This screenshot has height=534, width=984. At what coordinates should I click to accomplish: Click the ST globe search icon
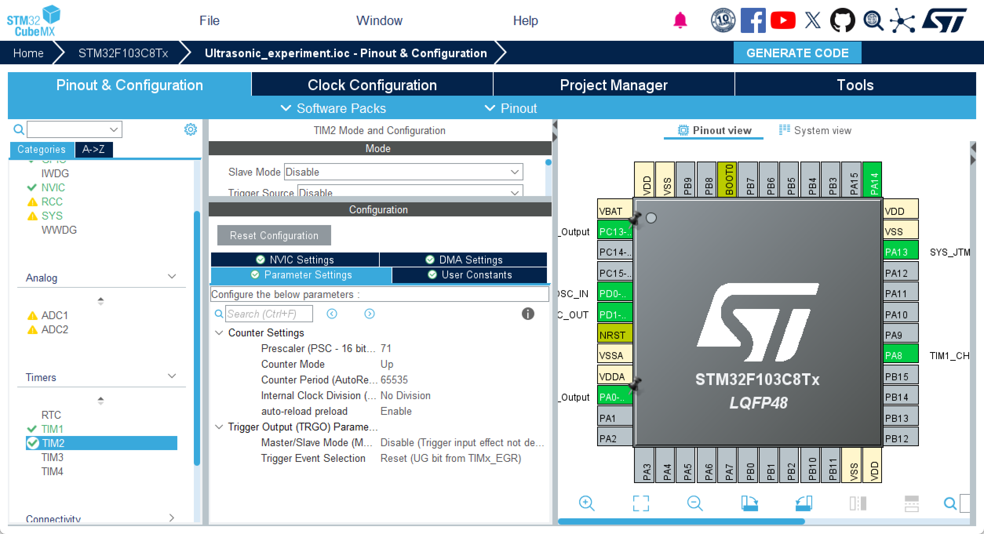[873, 20]
